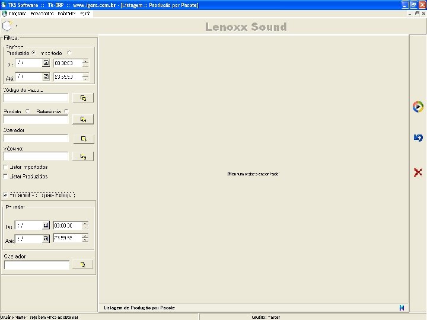Minimize the inner MDI child window

410,13
